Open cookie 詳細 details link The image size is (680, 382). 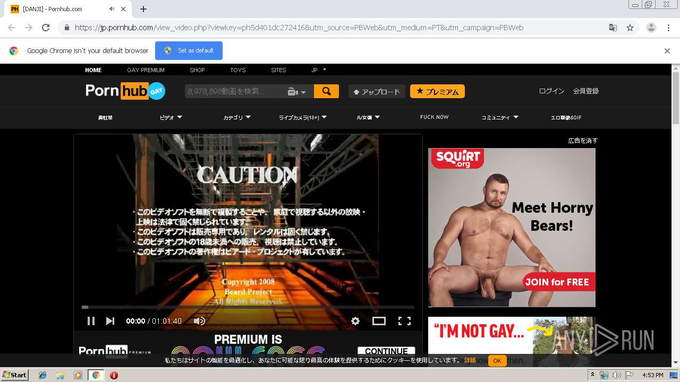(470, 361)
